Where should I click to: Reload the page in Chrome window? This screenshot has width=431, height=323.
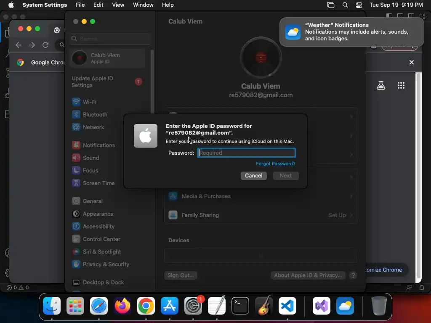[x=45, y=45]
